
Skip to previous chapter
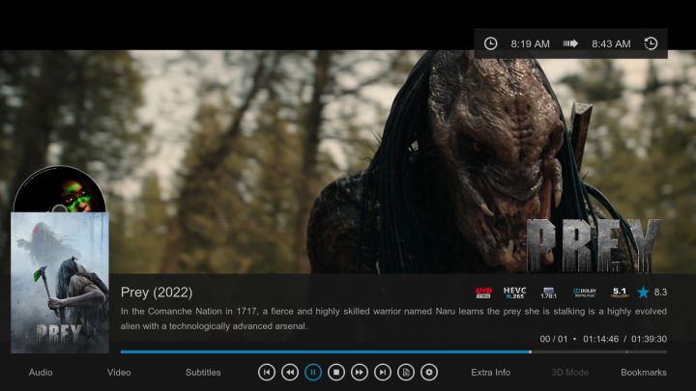coord(266,372)
